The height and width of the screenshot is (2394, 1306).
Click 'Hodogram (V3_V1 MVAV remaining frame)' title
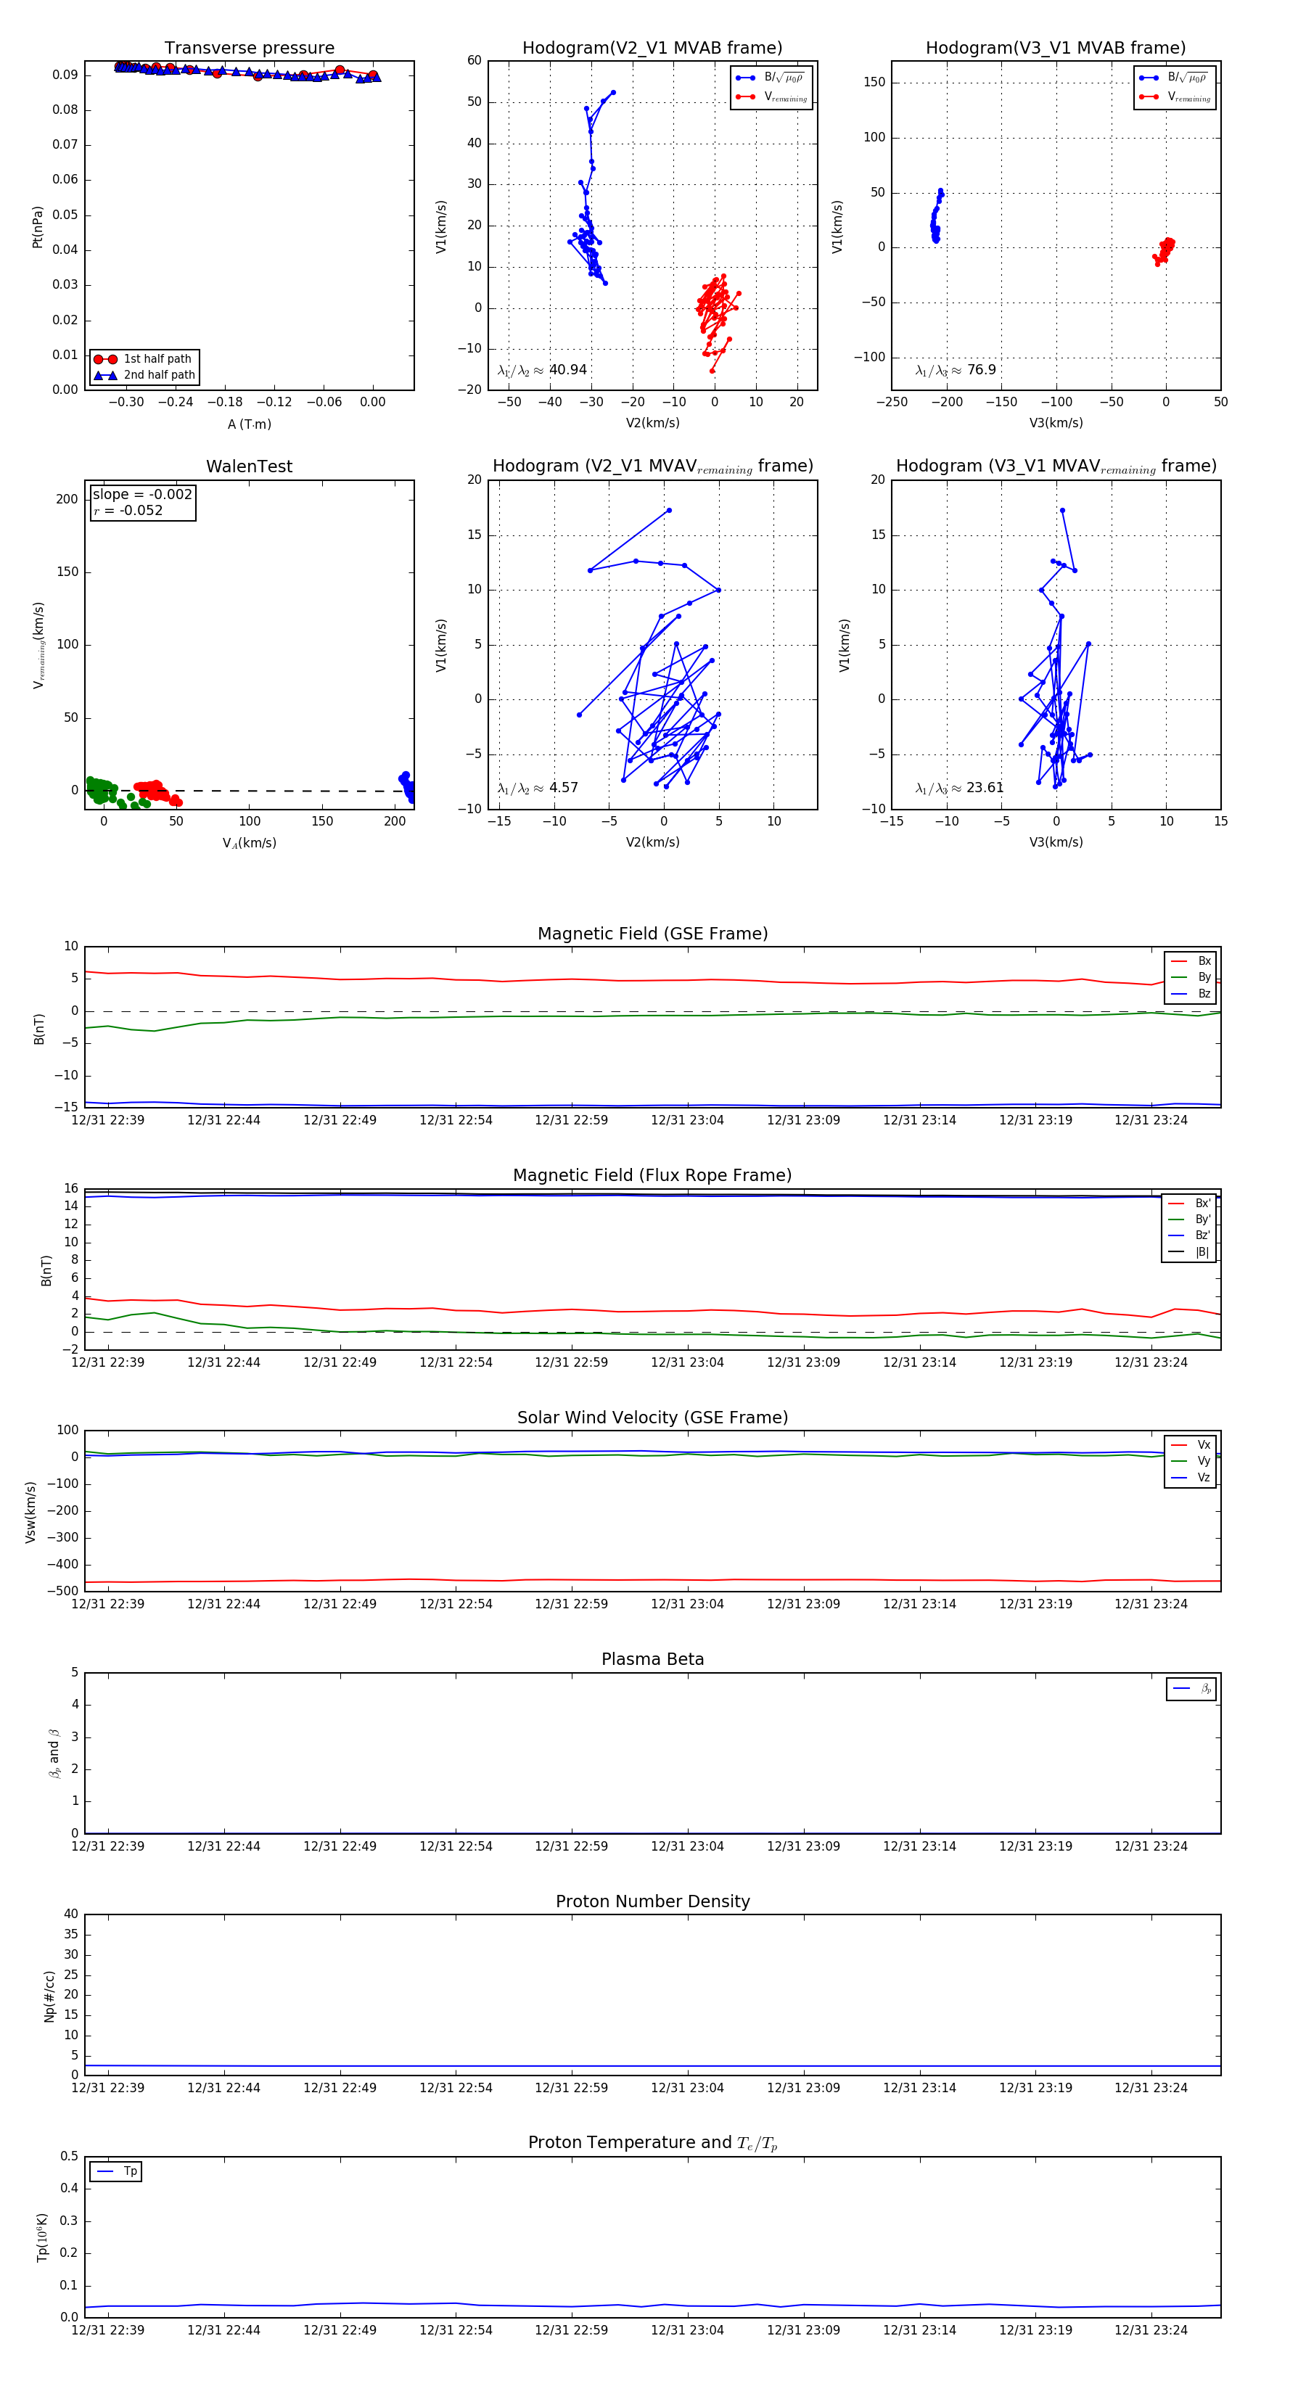click(1056, 466)
